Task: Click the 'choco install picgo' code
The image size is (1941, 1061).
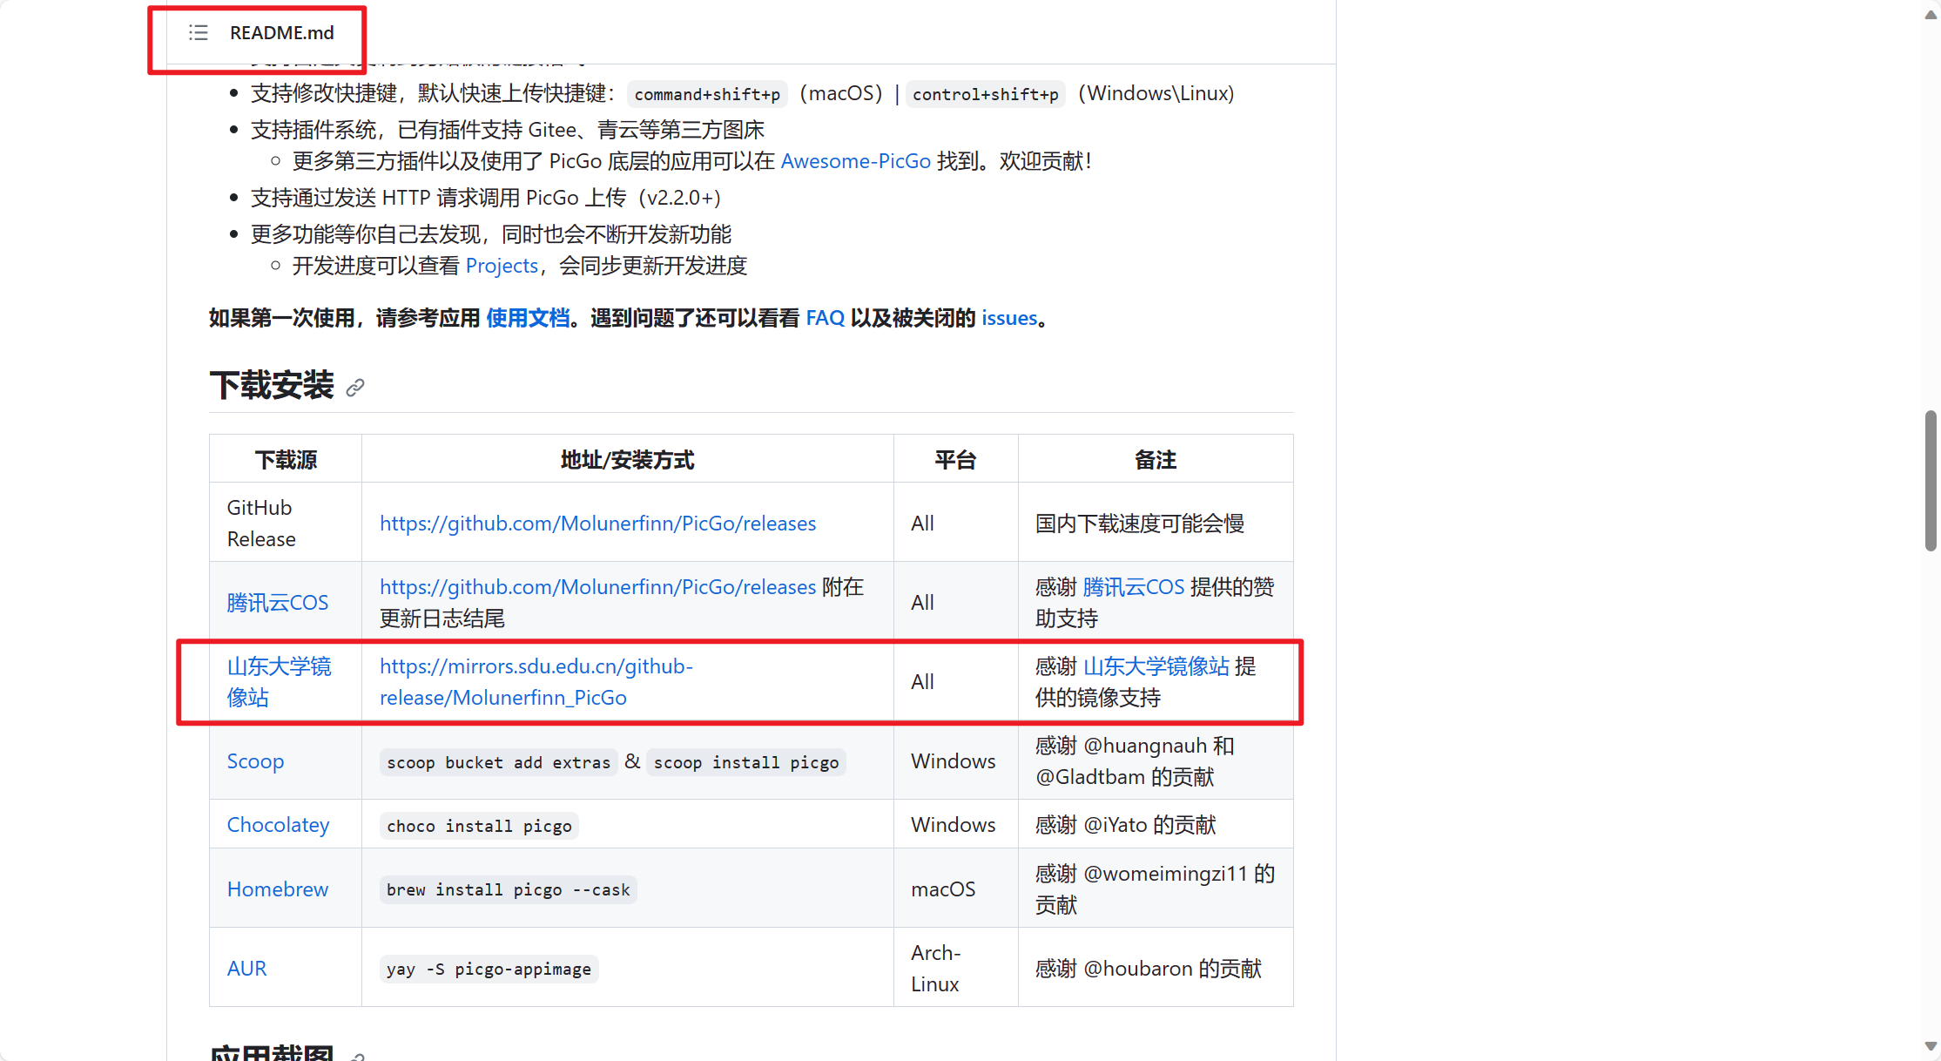Action: coord(479,826)
